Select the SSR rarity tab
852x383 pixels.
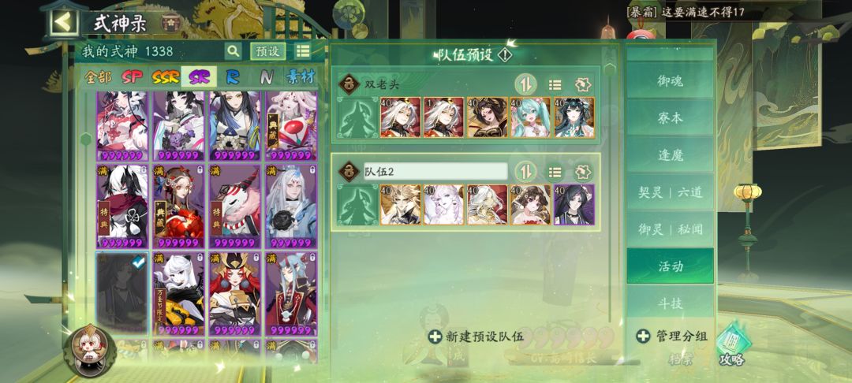coord(165,77)
